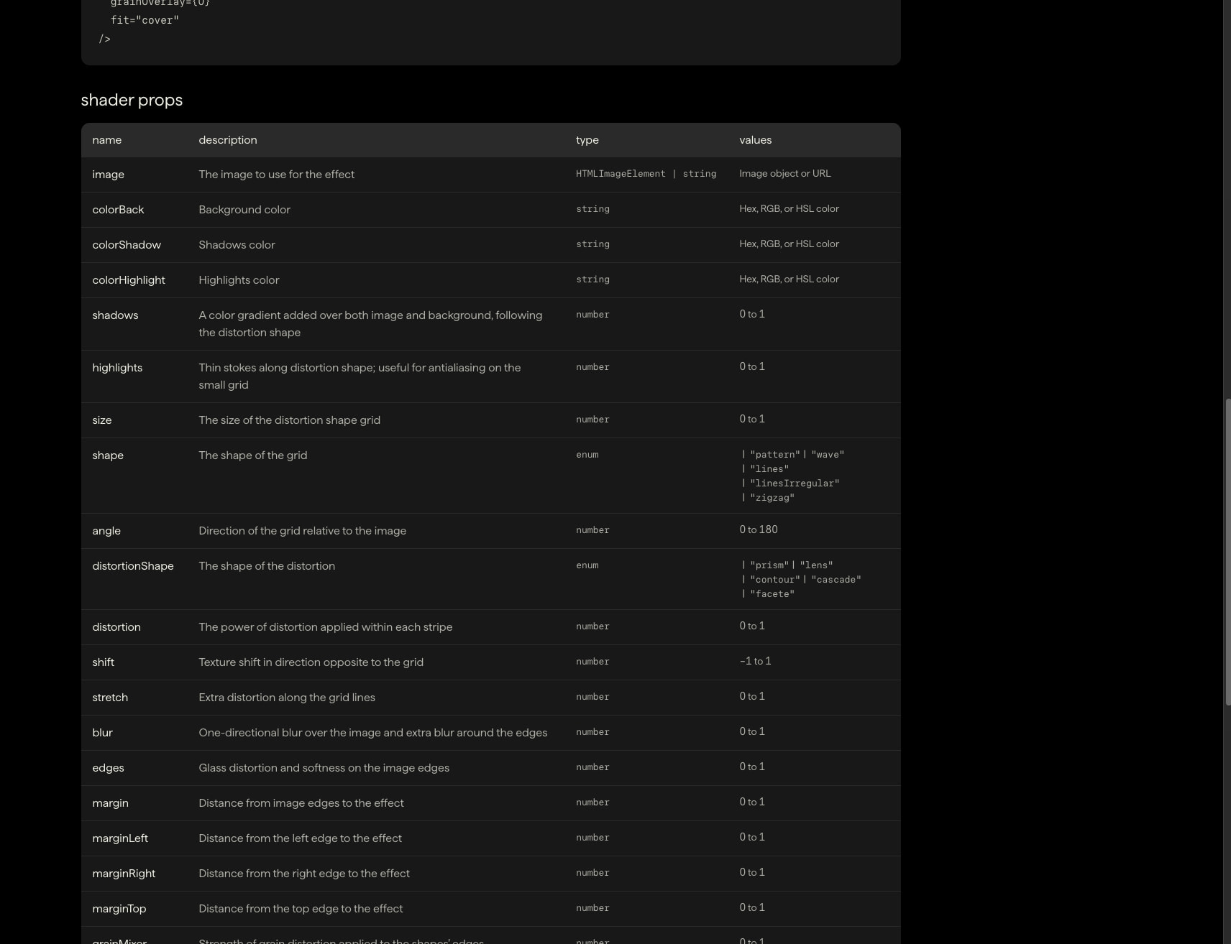
Task: Click the 'shader props' section heading
Action: pos(132,100)
